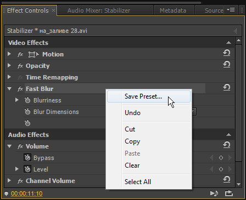Viewport: 246px width, 200px height.
Task: Select Cut in the context menu
Action: (x=149, y=129)
